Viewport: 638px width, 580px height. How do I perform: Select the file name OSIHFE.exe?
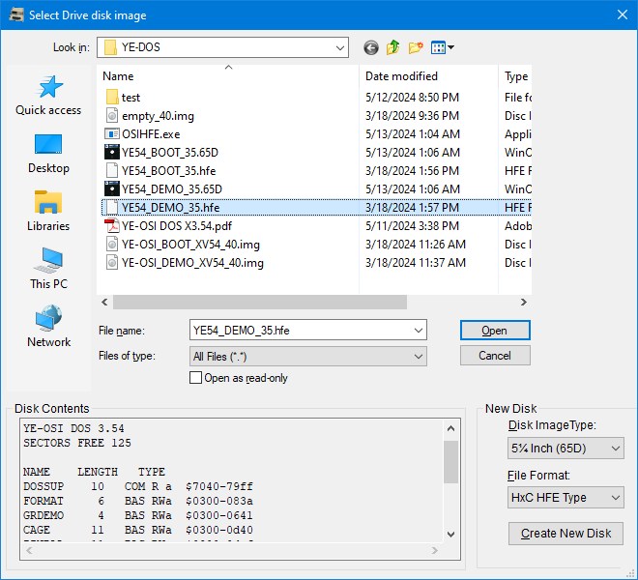pos(151,134)
